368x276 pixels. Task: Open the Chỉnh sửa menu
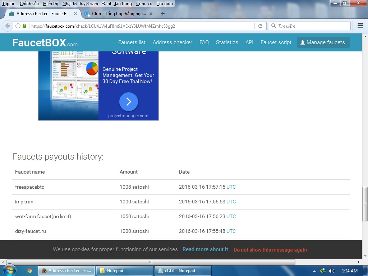tap(29, 4)
